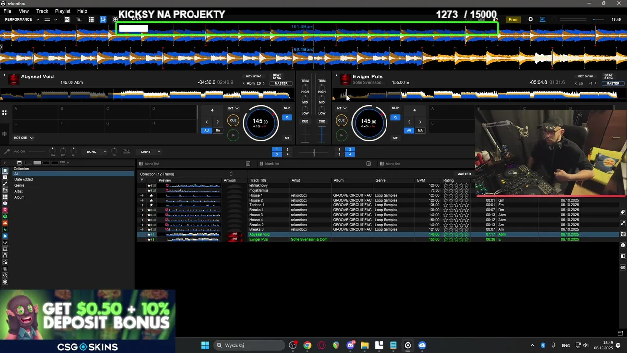Viewport: 627px width, 353px height.
Task: Click the recording circle icon in top toolbar
Action: click(x=115, y=19)
